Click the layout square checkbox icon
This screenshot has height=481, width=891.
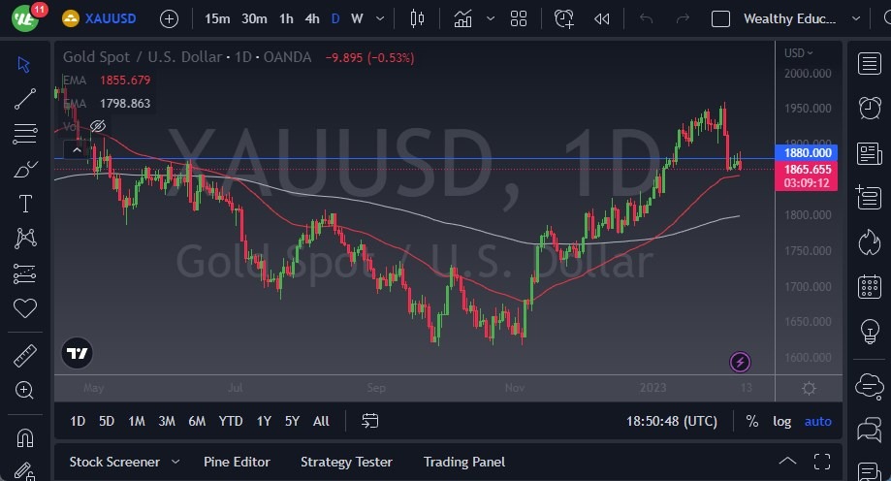click(x=720, y=18)
